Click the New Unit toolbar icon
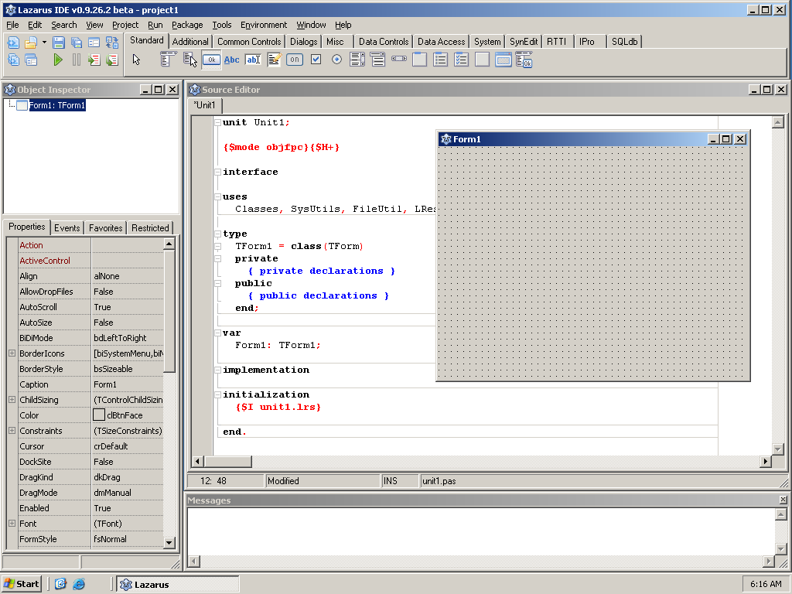The width and height of the screenshot is (792, 594). [x=14, y=43]
